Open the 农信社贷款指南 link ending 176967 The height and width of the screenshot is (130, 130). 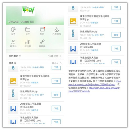(94, 89)
